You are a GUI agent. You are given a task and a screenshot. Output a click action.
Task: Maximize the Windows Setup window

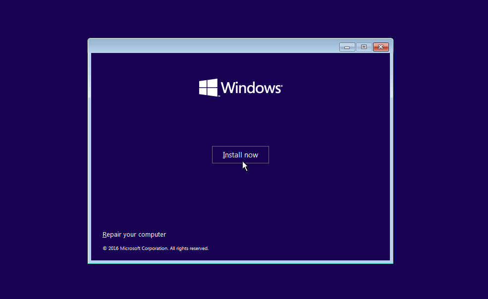point(364,47)
